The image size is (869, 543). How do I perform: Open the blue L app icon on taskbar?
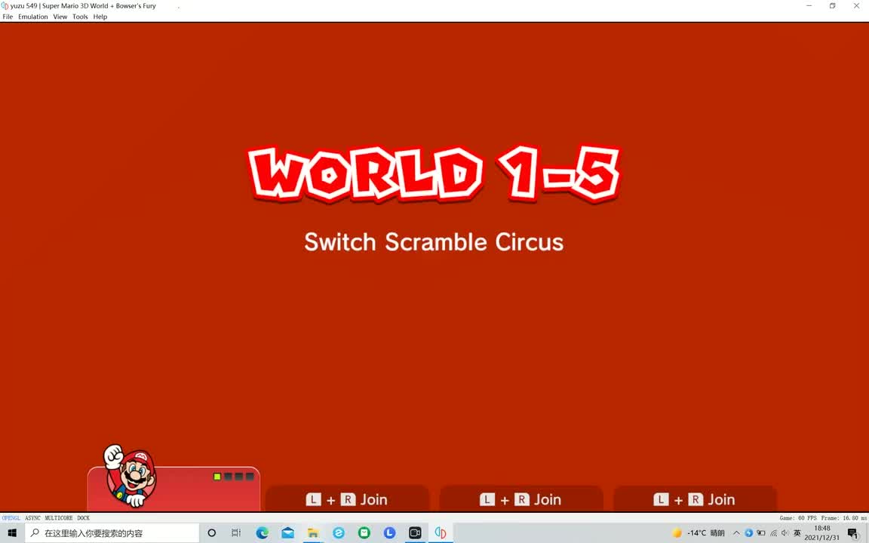pos(389,532)
